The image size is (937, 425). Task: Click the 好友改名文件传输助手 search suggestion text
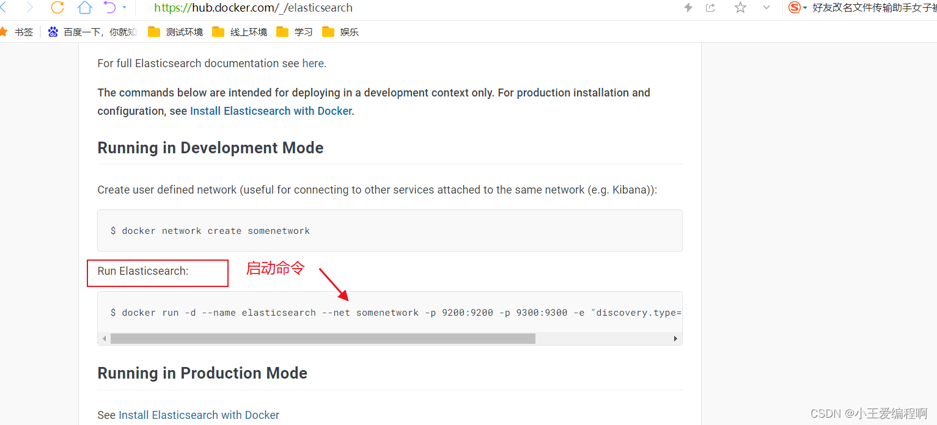point(874,7)
